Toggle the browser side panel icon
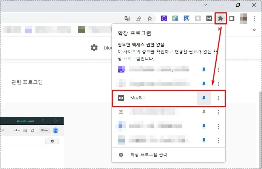The height and width of the screenshot is (169, 262). (x=232, y=18)
